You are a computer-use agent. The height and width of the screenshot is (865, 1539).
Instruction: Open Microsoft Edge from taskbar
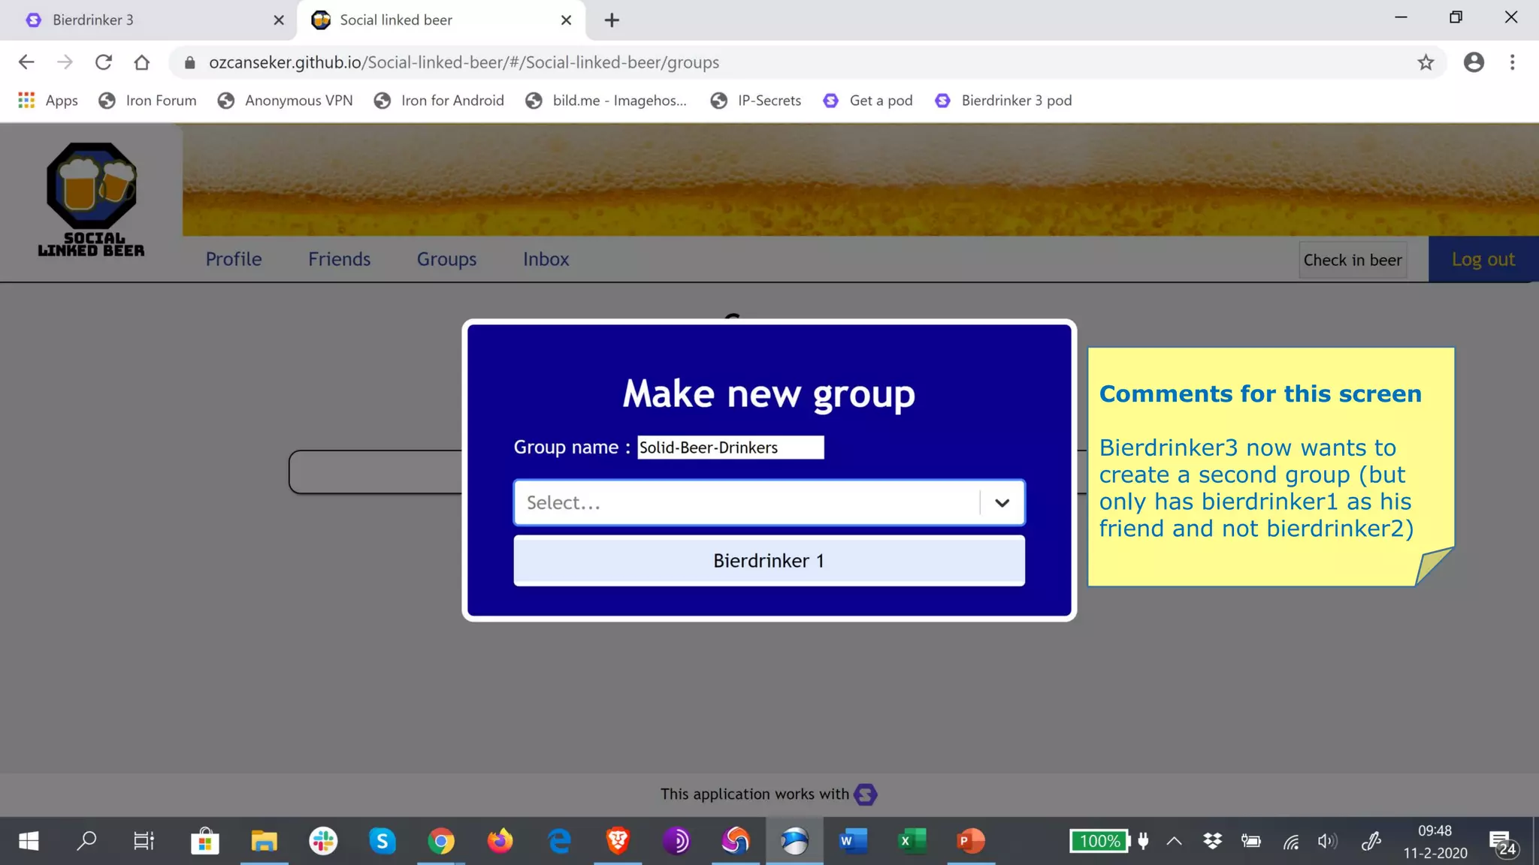[559, 841]
